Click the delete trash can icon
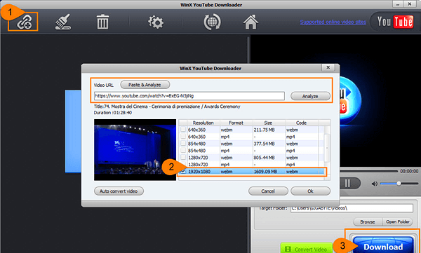This screenshot has height=253, width=421. [103, 22]
